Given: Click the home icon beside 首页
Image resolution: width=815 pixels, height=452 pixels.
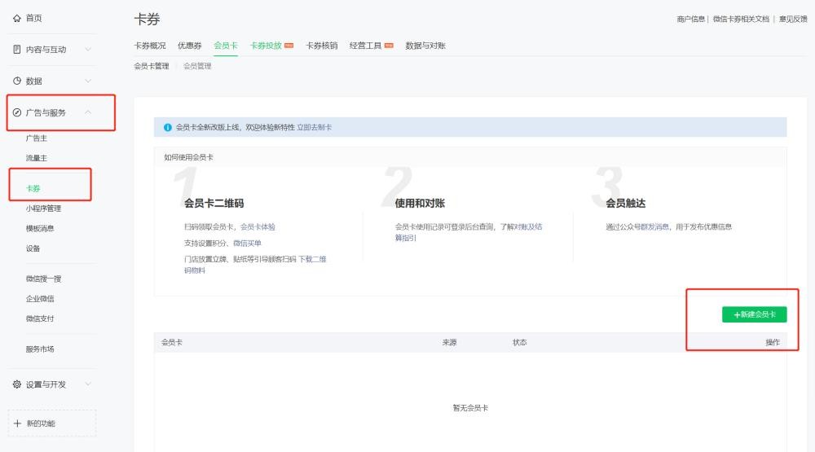Looking at the screenshot, I should pos(17,18).
